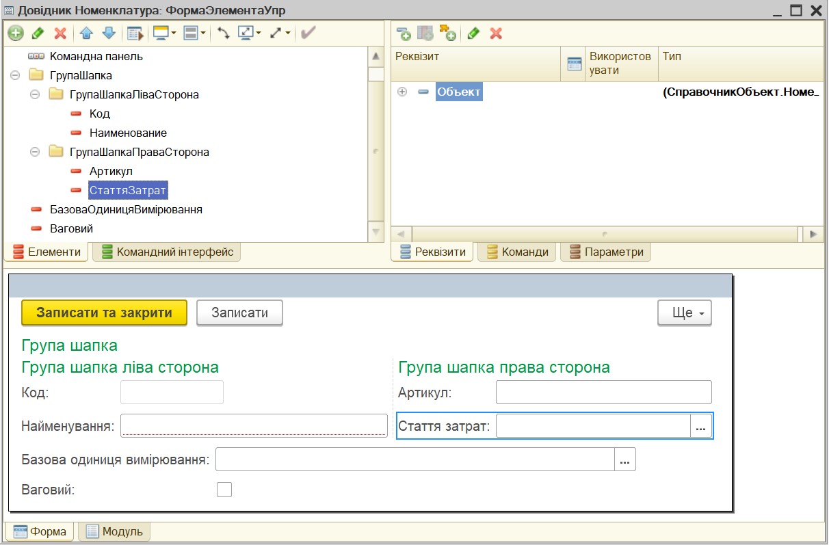Click the curved two-way arrow icon
829x545 pixels.
[x=224, y=33]
